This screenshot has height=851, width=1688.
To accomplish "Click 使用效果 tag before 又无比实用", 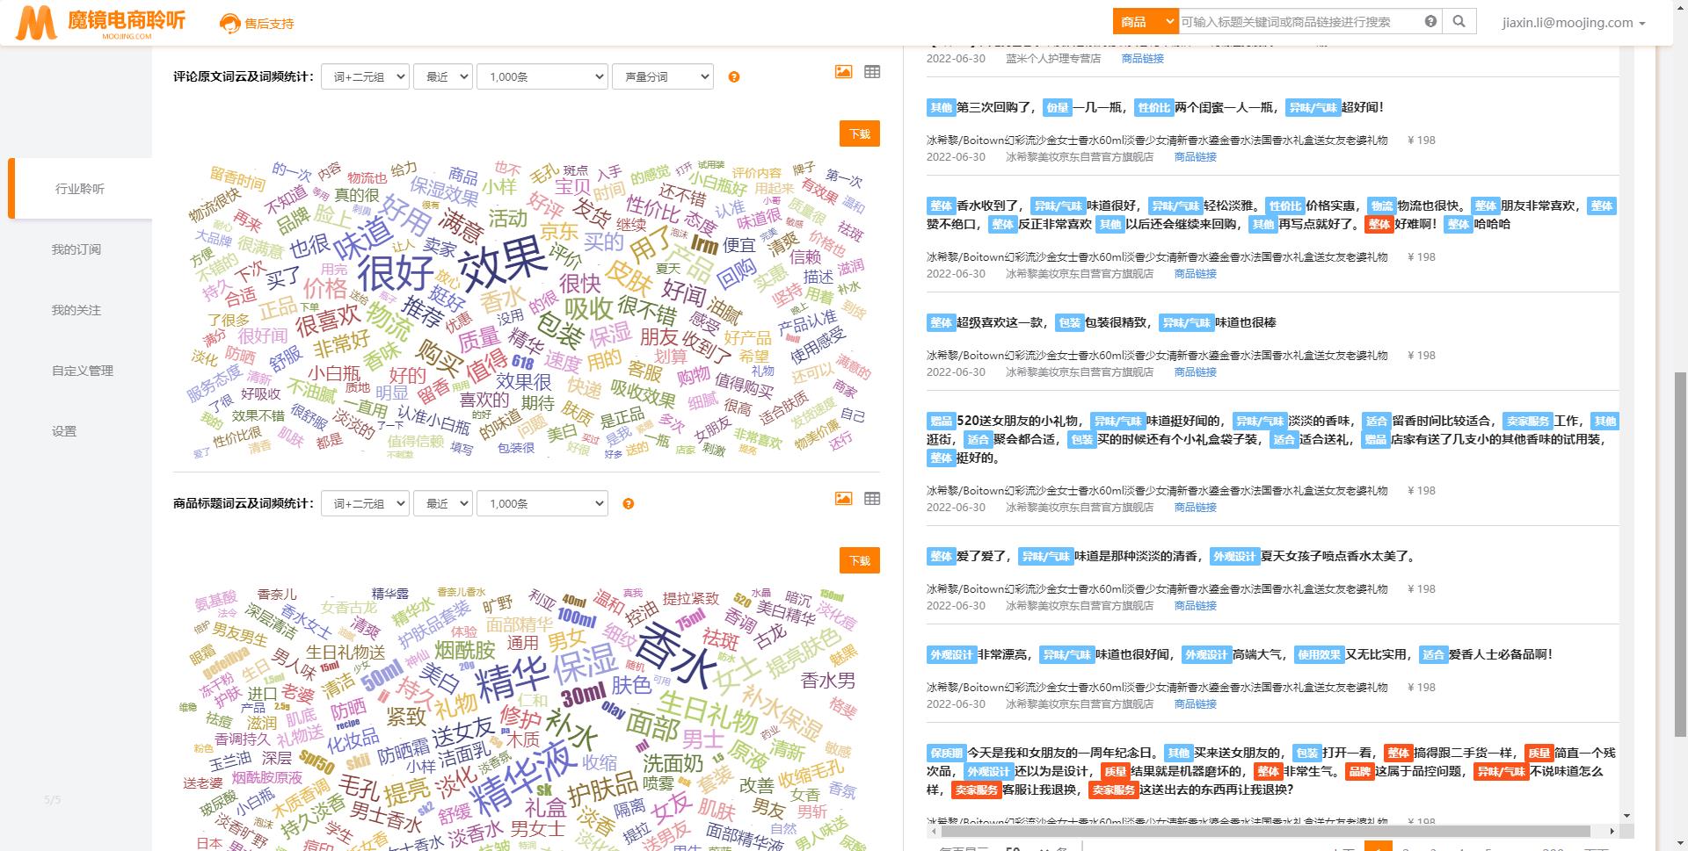I will click(x=1319, y=655).
